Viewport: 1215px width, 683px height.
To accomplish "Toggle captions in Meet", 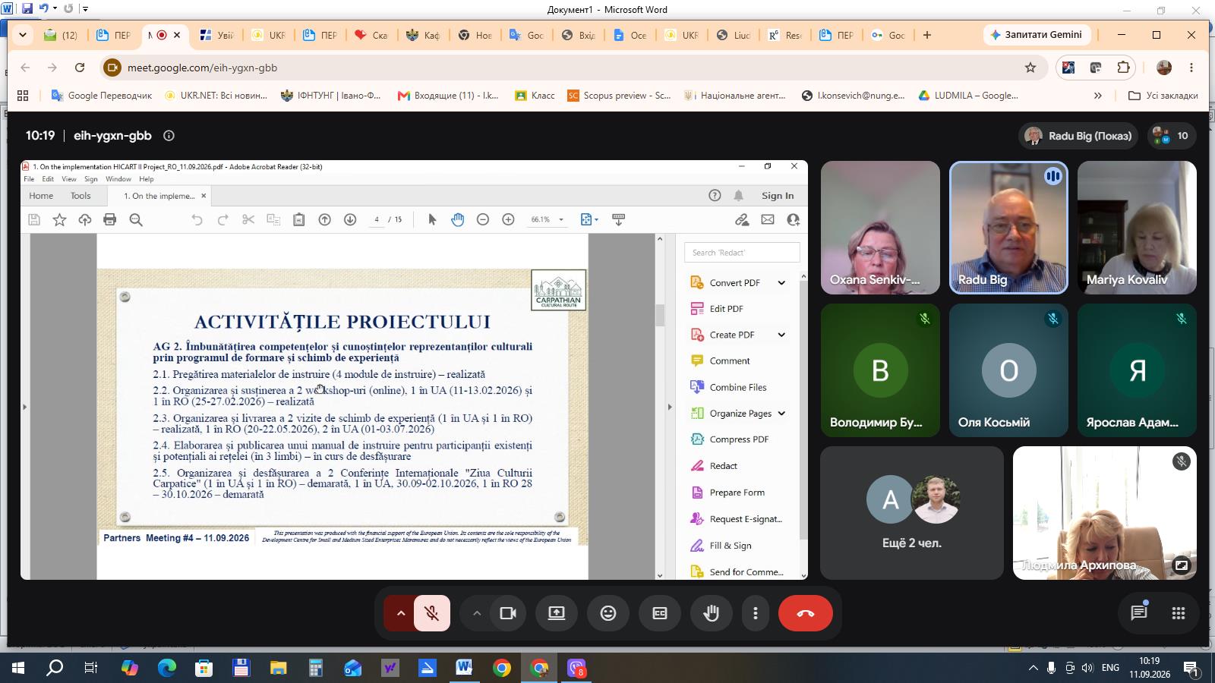I will [x=660, y=613].
